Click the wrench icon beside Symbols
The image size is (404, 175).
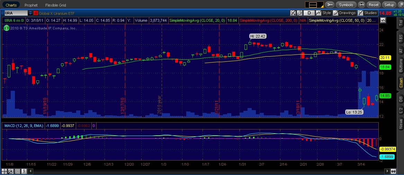point(330,4)
